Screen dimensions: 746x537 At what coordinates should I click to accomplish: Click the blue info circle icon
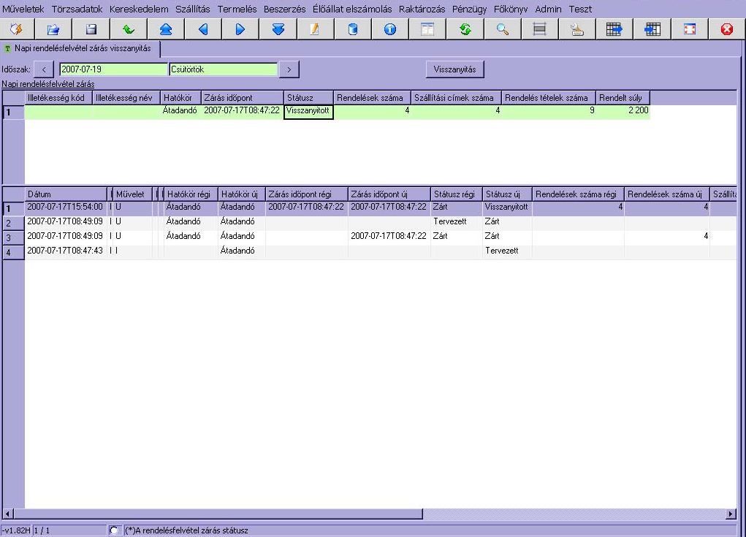coord(389,29)
